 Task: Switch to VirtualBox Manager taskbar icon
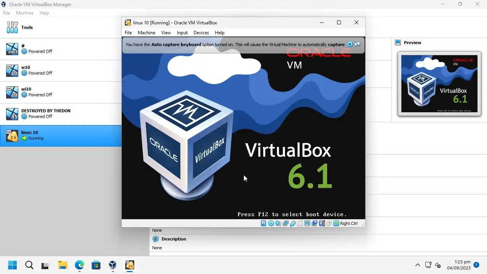tap(113, 265)
